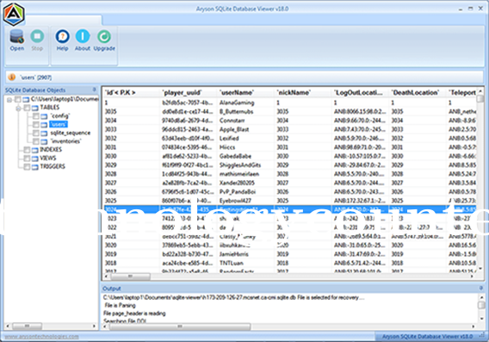This screenshot has height=342, width=489.
Task: Check the TABLES checkbox
Action: point(28,108)
